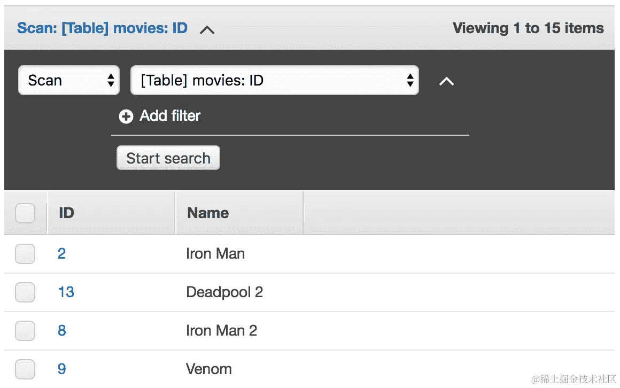Open item with ID 9

(61, 369)
